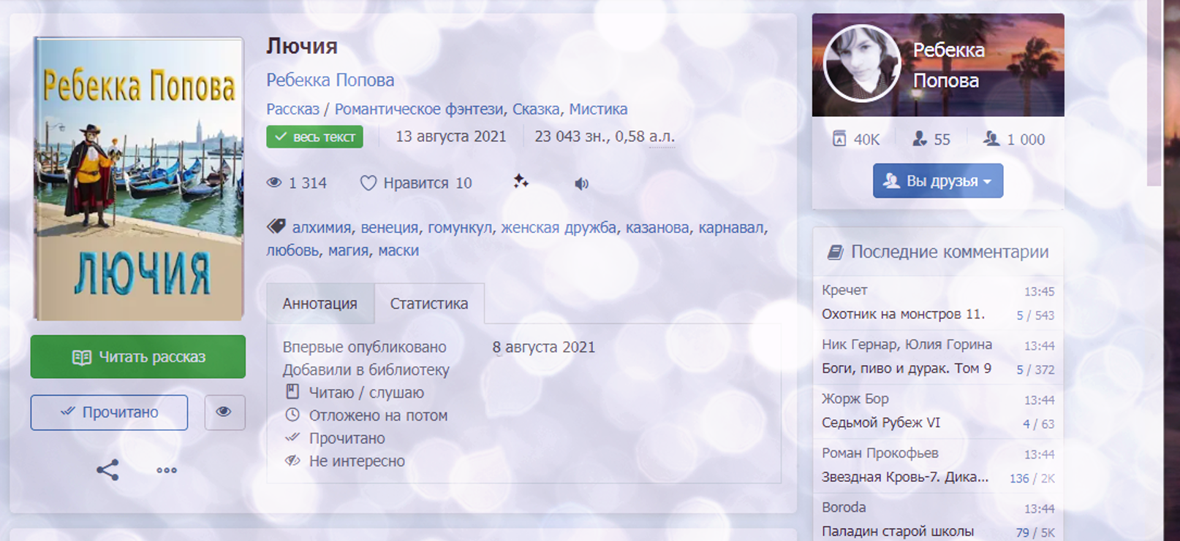Open comment author Boroda
This screenshot has height=541, width=1180.
844,507
